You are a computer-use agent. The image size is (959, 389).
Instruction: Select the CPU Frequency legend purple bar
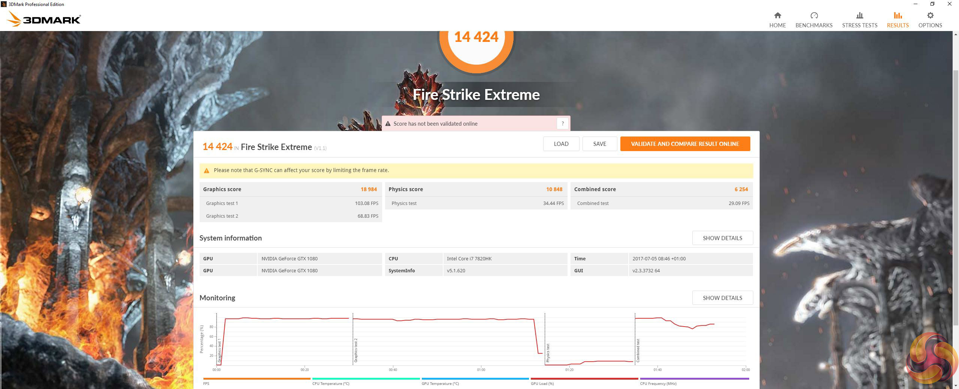click(x=695, y=379)
